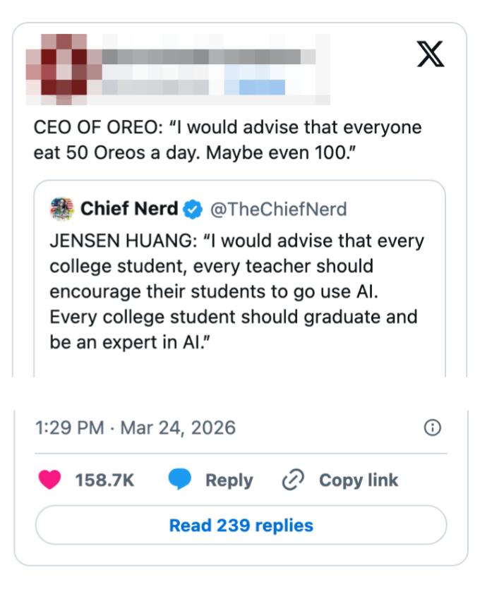The width and height of the screenshot is (480, 594).
Task: Open the info icon beside the timestamp
Action: (432, 428)
